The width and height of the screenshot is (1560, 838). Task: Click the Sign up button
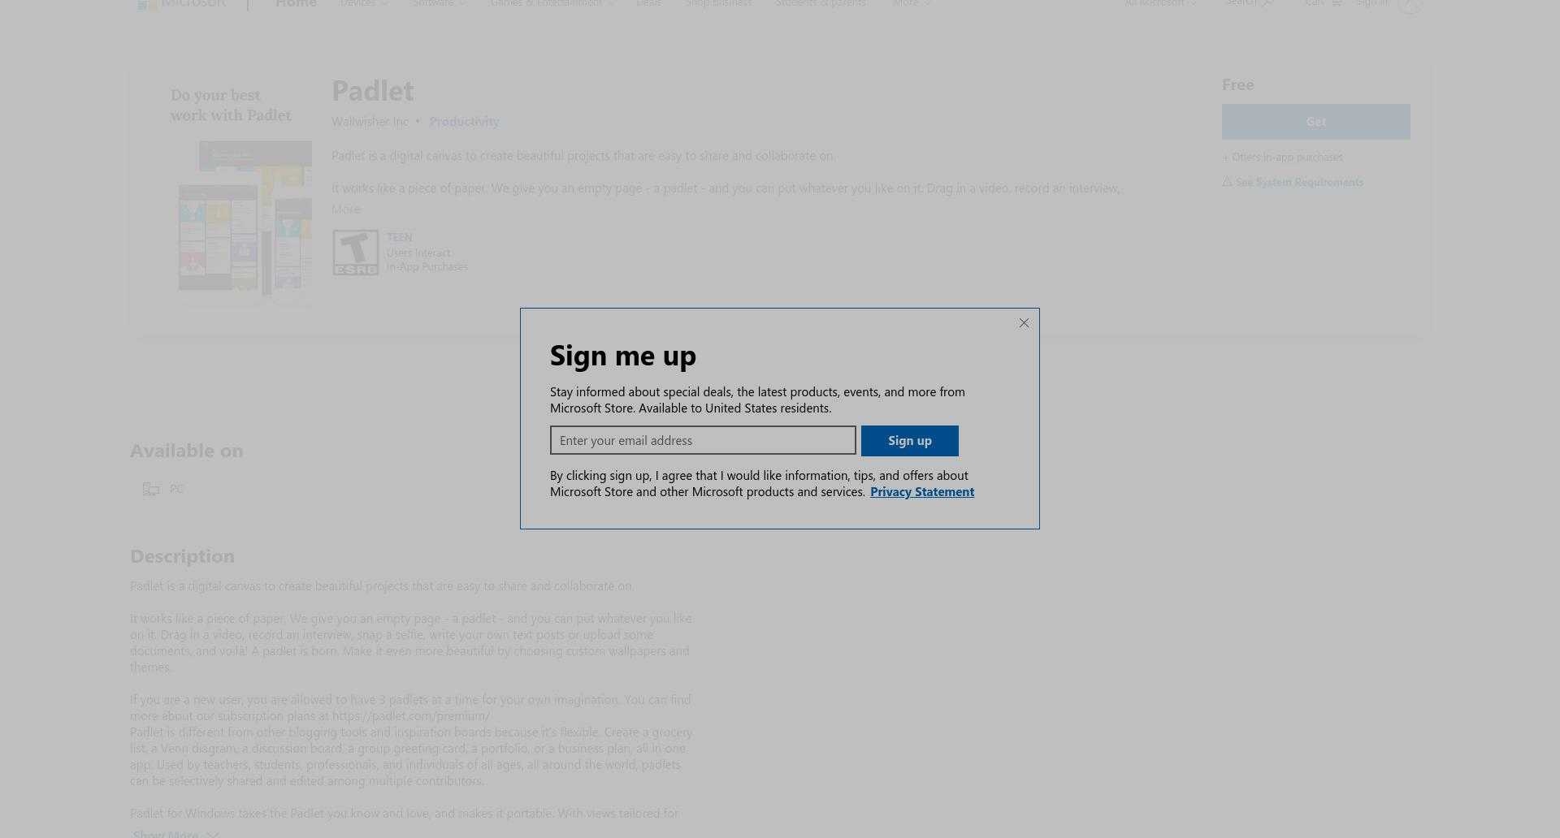[910, 441]
